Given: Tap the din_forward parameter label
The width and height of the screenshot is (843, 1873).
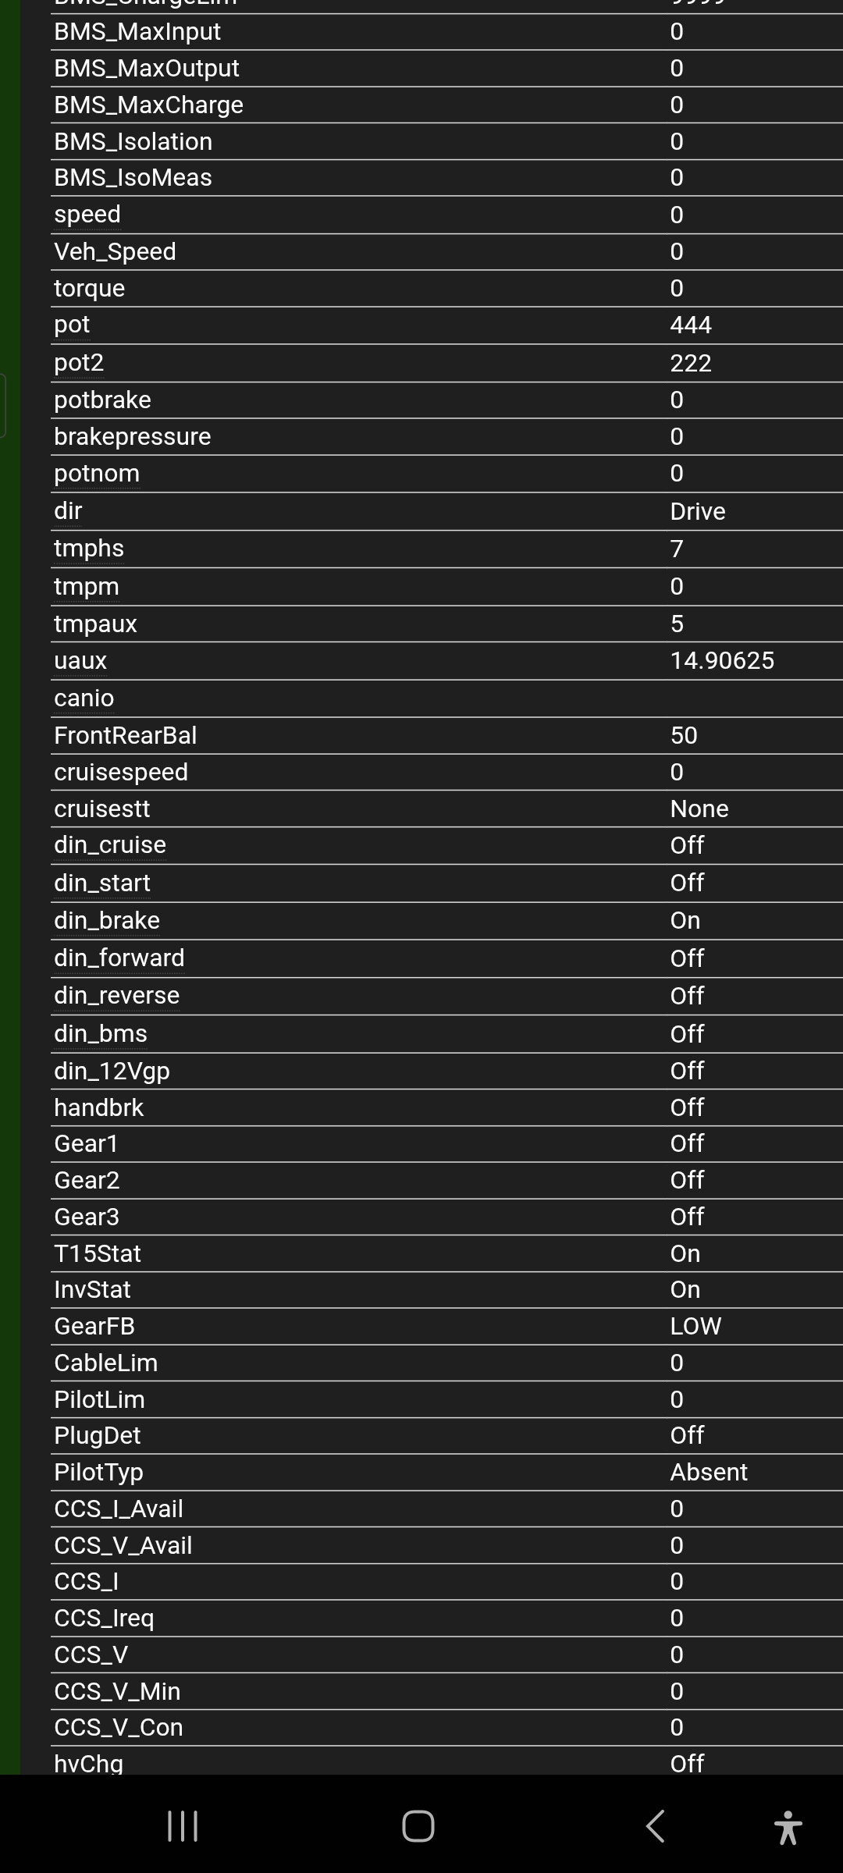Looking at the screenshot, I should (x=119, y=958).
